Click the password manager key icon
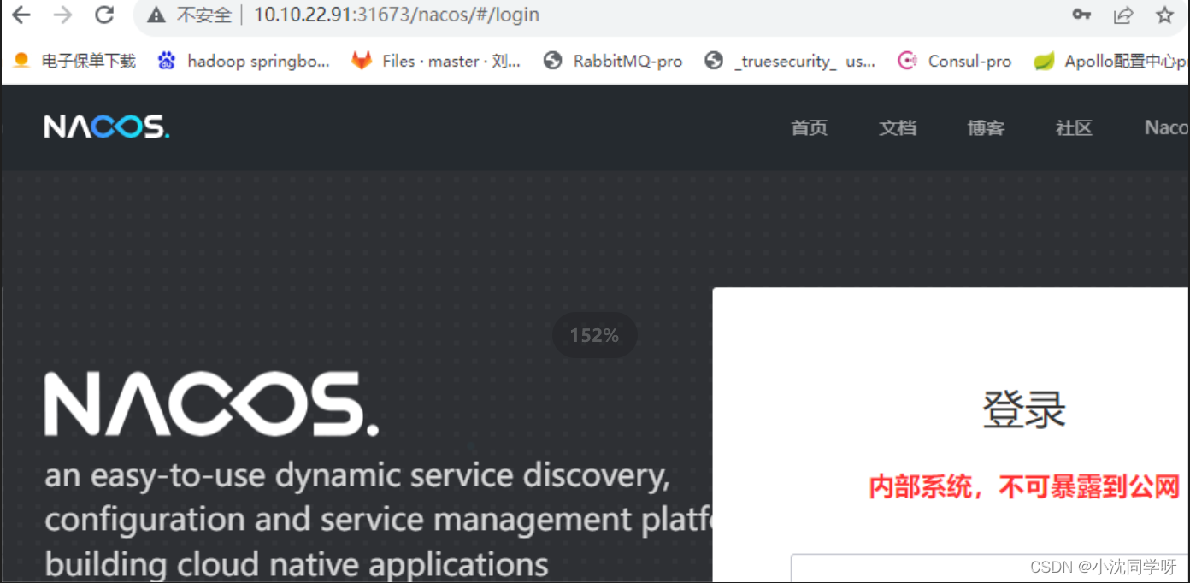1190x583 pixels. point(1081,15)
